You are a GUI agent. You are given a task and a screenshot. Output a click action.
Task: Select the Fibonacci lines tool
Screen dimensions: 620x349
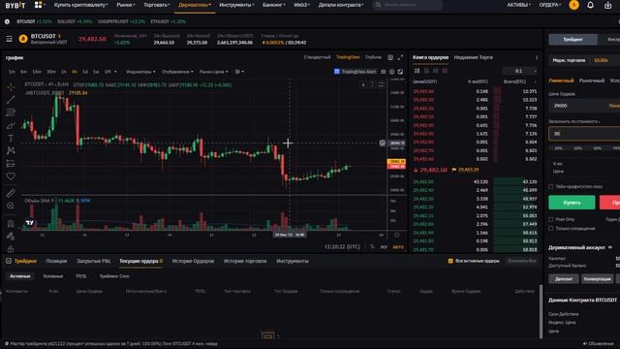tap(11, 112)
